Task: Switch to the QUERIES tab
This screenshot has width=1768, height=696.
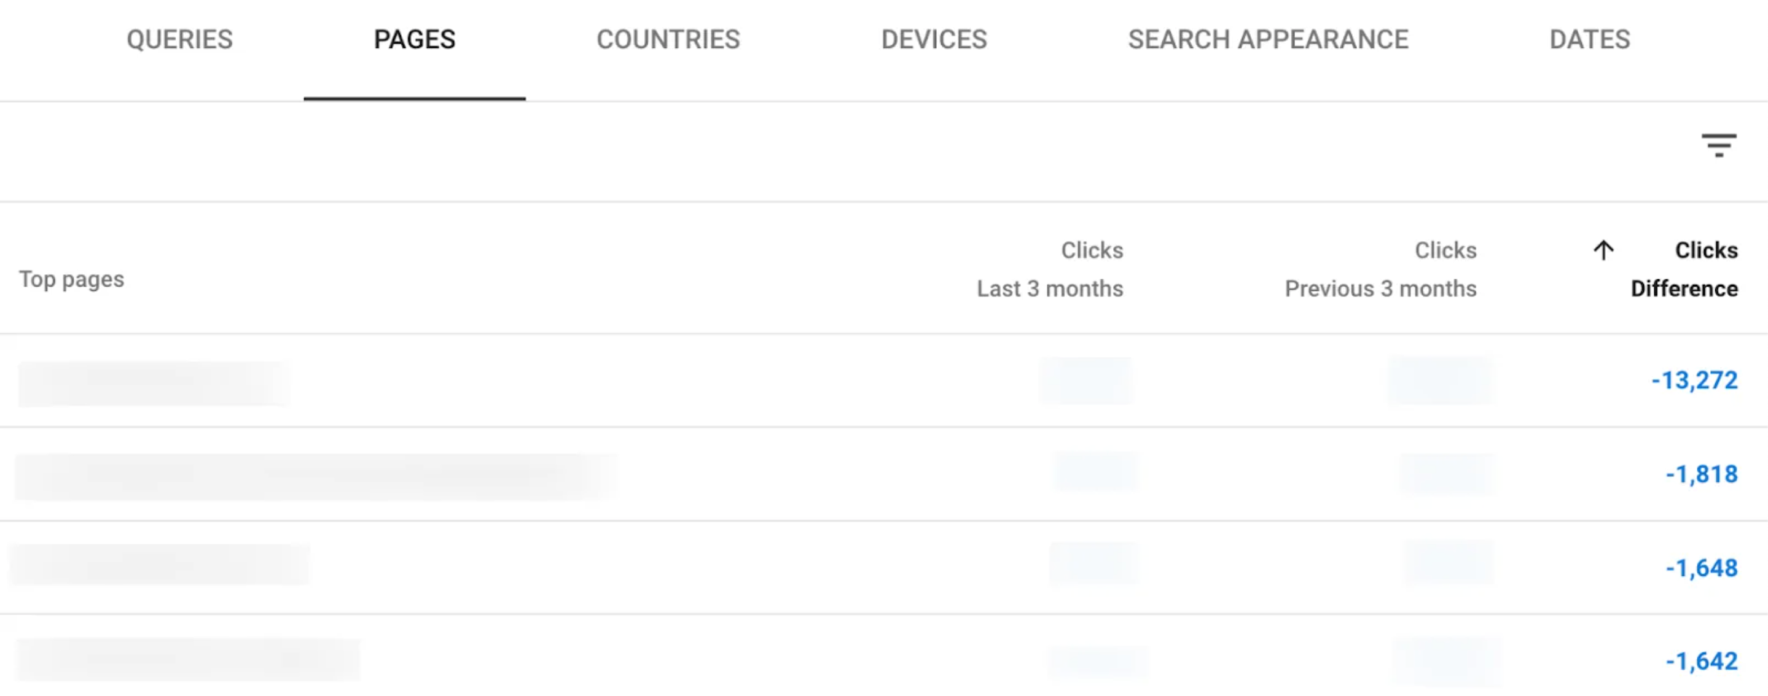Action: (180, 40)
